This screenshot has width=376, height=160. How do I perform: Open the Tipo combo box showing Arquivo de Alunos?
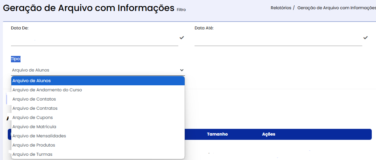(x=98, y=70)
